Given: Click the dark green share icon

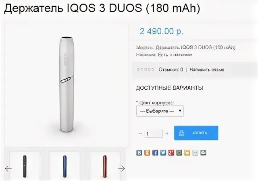Looking at the screenshot, I should pos(179,153).
